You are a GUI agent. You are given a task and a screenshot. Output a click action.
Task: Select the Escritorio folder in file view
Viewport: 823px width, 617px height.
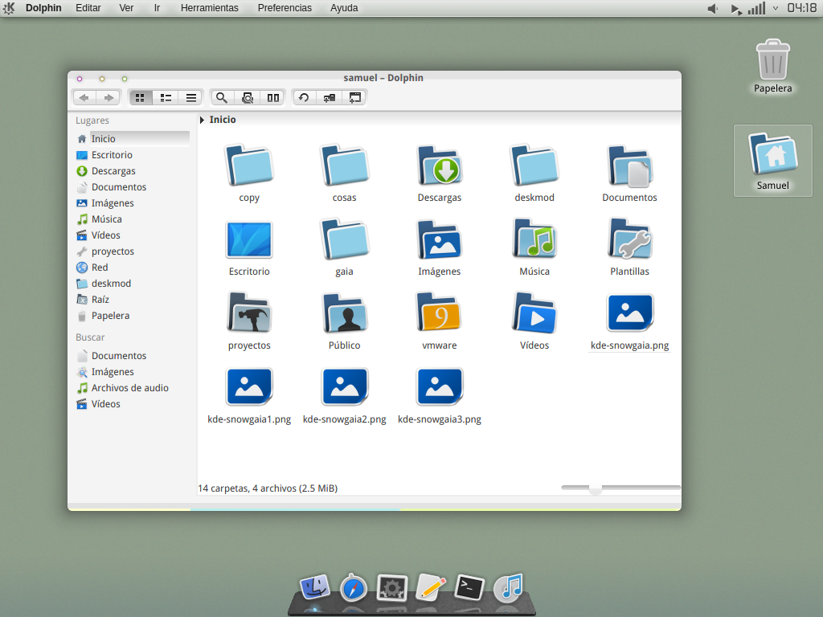[x=249, y=239]
